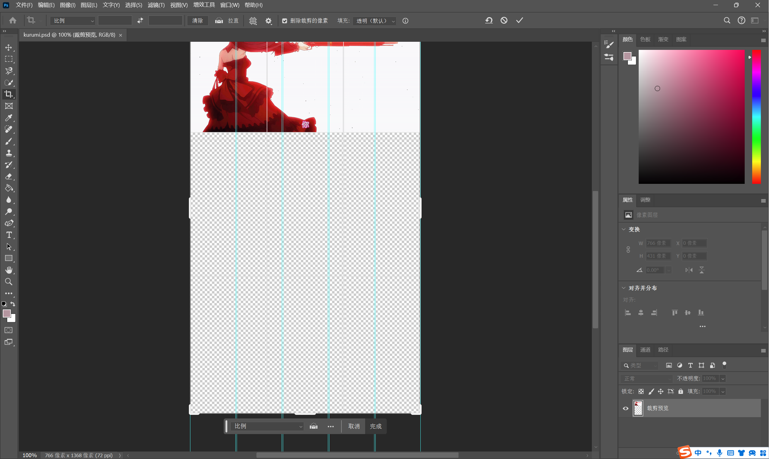Open more options in floating crop bar
Screen dimensions: 769x459
[331, 427]
